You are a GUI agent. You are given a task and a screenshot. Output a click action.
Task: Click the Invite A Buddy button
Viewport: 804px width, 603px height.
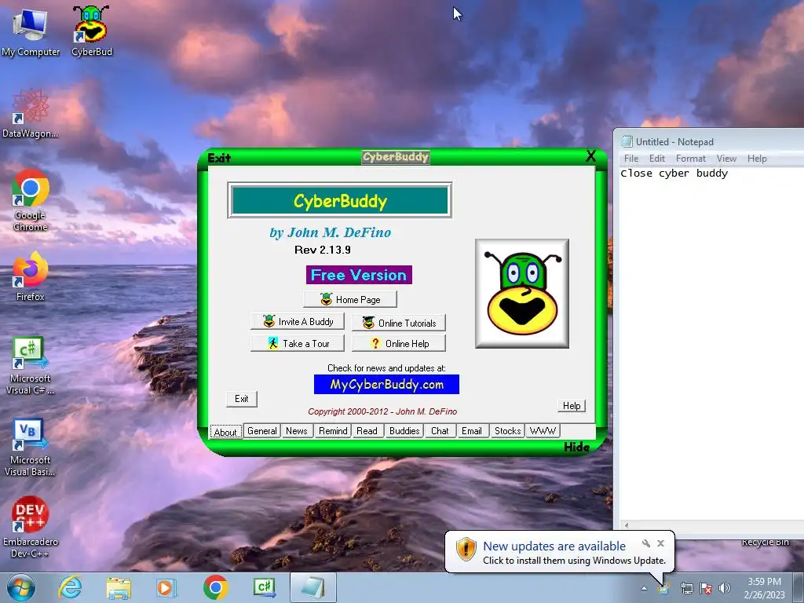(x=298, y=321)
